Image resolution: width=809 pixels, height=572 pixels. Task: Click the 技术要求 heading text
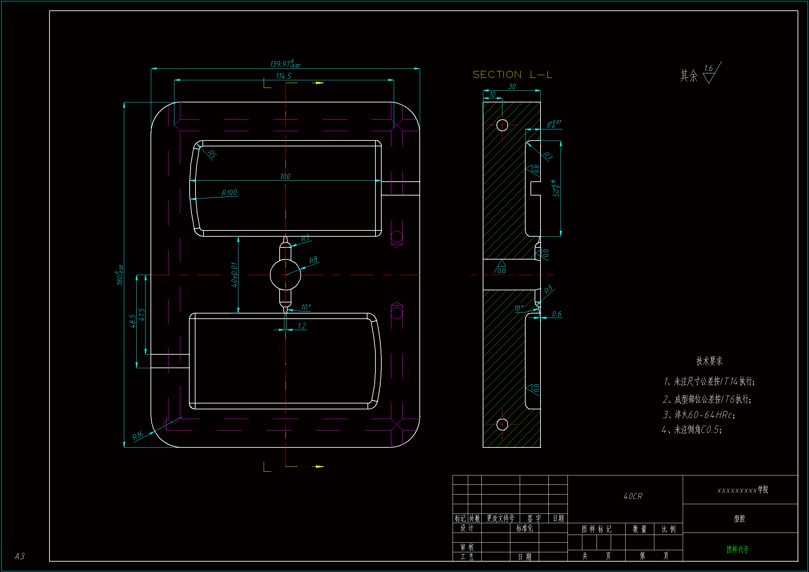pos(709,361)
